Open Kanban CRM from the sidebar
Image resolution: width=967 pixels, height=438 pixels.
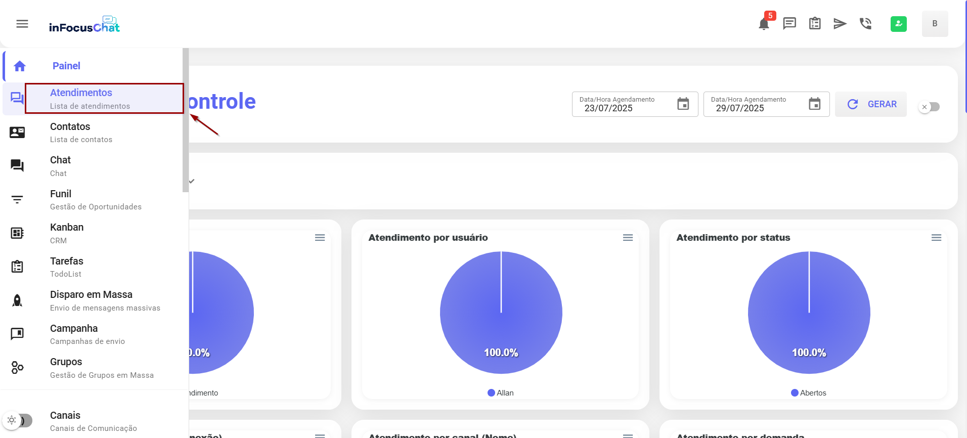pyautogui.click(x=67, y=233)
